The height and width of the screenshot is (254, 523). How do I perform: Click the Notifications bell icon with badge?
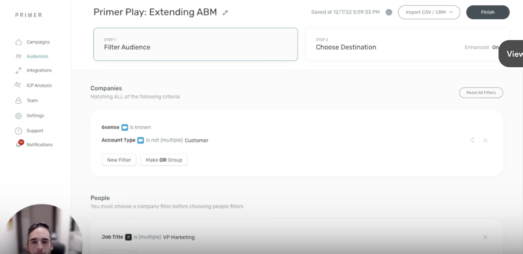click(19, 144)
